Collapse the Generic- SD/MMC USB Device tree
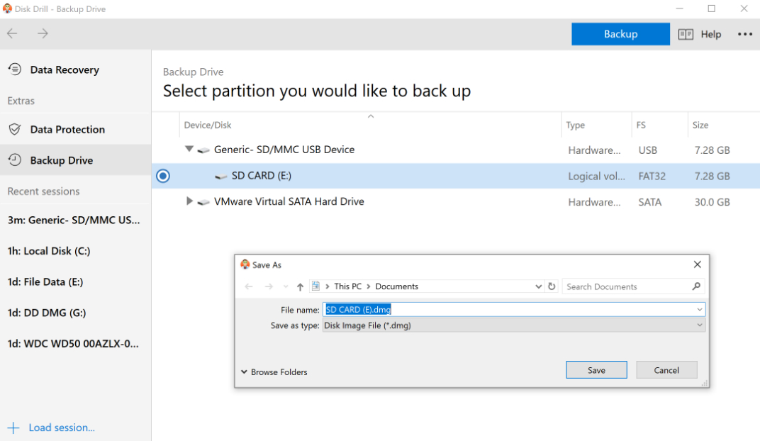The width and height of the screenshot is (760, 441). [189, 150]
